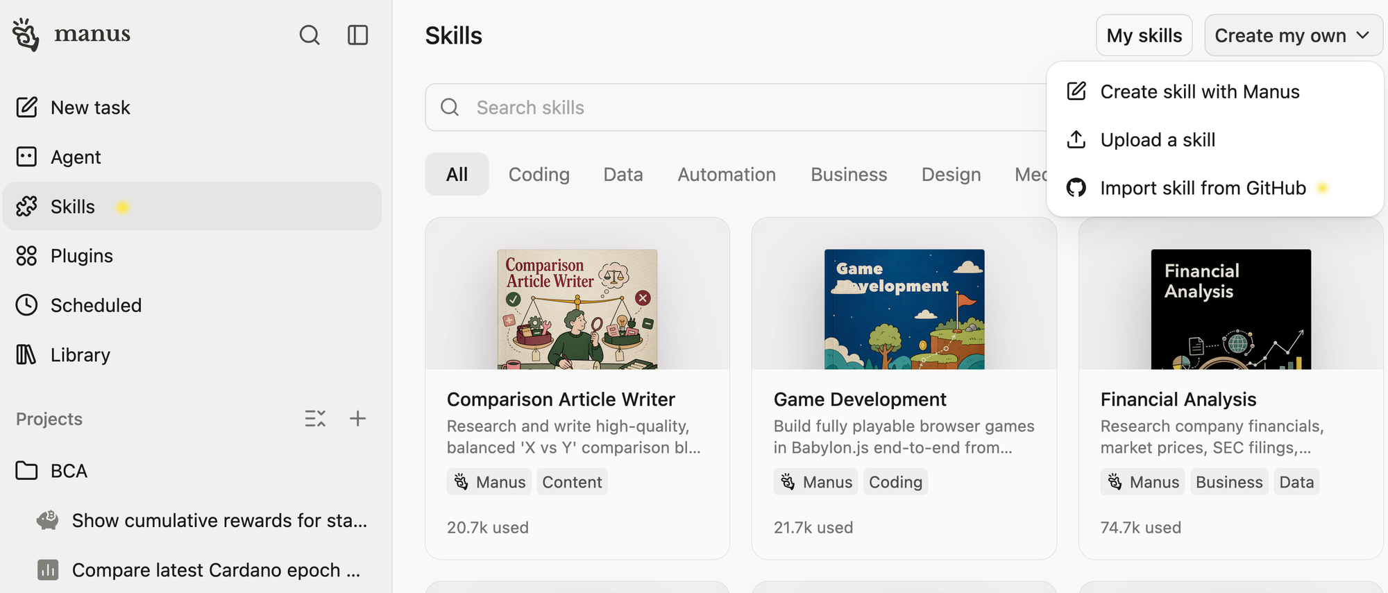
Task: Click the pencil icon beside Create skill with Manus
Action: pyautogui.click(x=1076, y=91)
